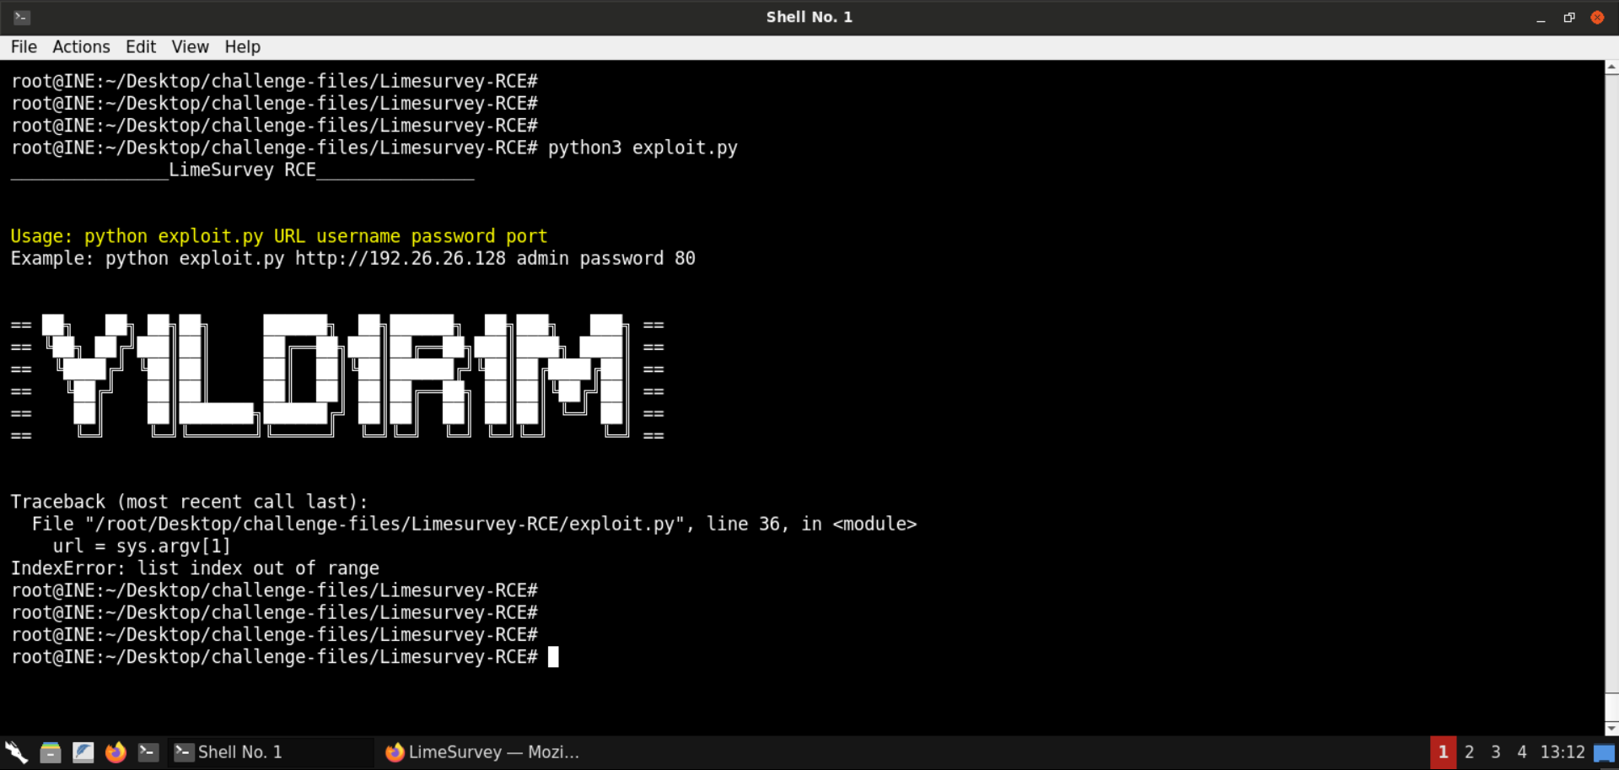
Task: Open the file manager from taskbar
Action: [x=51, y=752]
